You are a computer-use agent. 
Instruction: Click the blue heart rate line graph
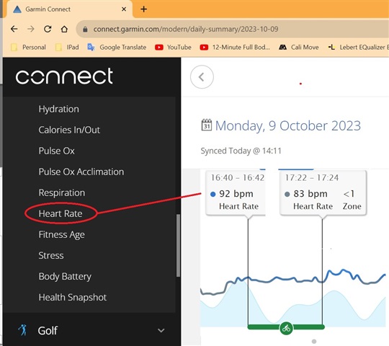[292, 280]
